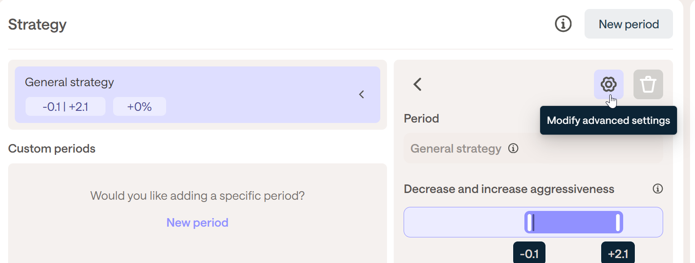Click the +2.1 value label below slider
This screenshot has width=695, height=263.
[x=617, y=254]
